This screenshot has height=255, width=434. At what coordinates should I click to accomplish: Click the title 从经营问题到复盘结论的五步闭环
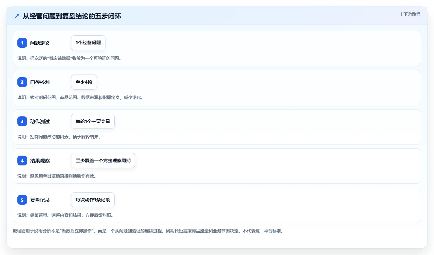72,16
